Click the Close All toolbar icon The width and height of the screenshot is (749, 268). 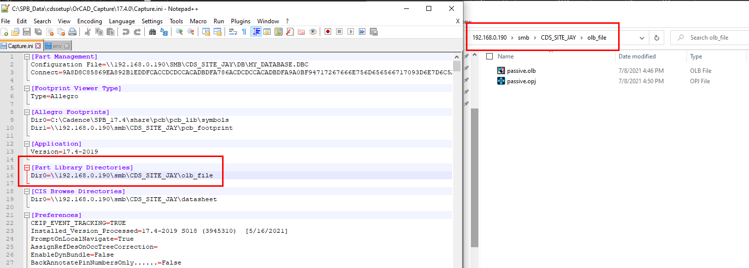click(61, 32)
